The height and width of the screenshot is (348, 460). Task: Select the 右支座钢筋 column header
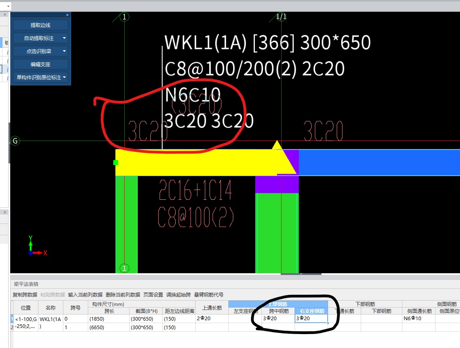point(311,311)
